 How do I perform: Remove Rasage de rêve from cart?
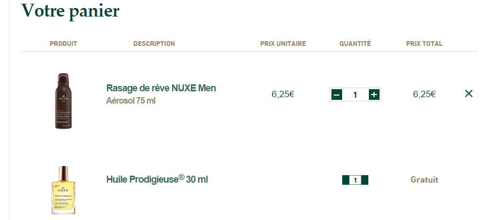[x=469, y=94]
